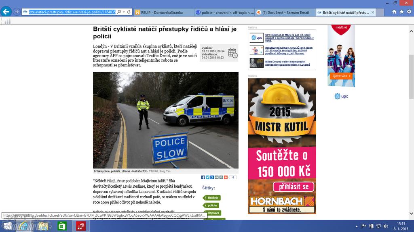This screenshot has height=232, width=414.
Task: Share article on Twitter
Action: click(207, 177)
